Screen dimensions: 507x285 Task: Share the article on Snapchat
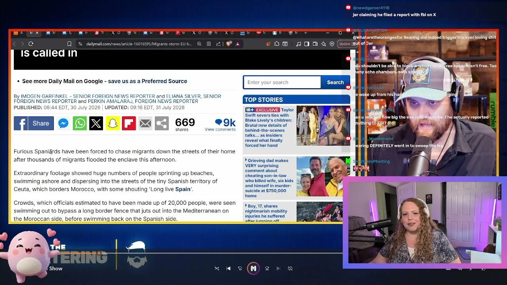coord(112,123)
